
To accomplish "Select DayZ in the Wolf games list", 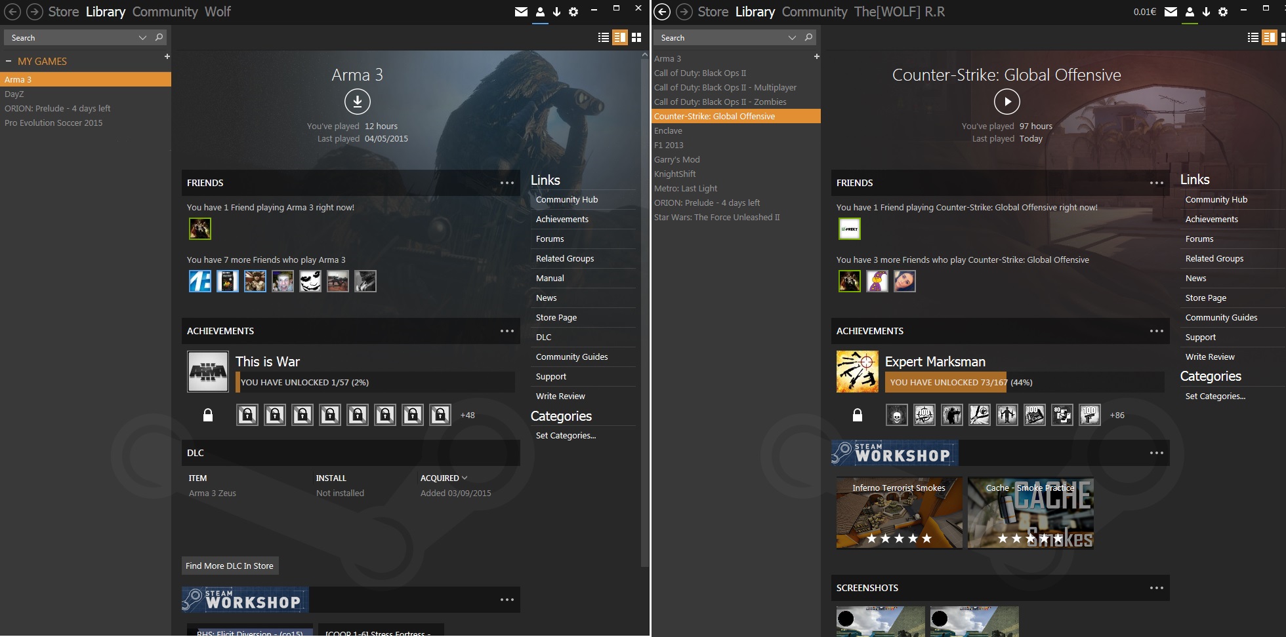I will [x=85, y=94].
